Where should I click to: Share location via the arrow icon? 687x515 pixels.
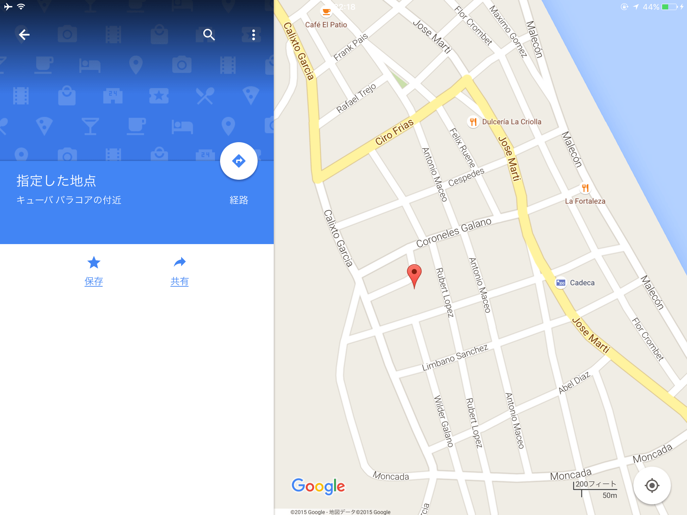point(180,262)
